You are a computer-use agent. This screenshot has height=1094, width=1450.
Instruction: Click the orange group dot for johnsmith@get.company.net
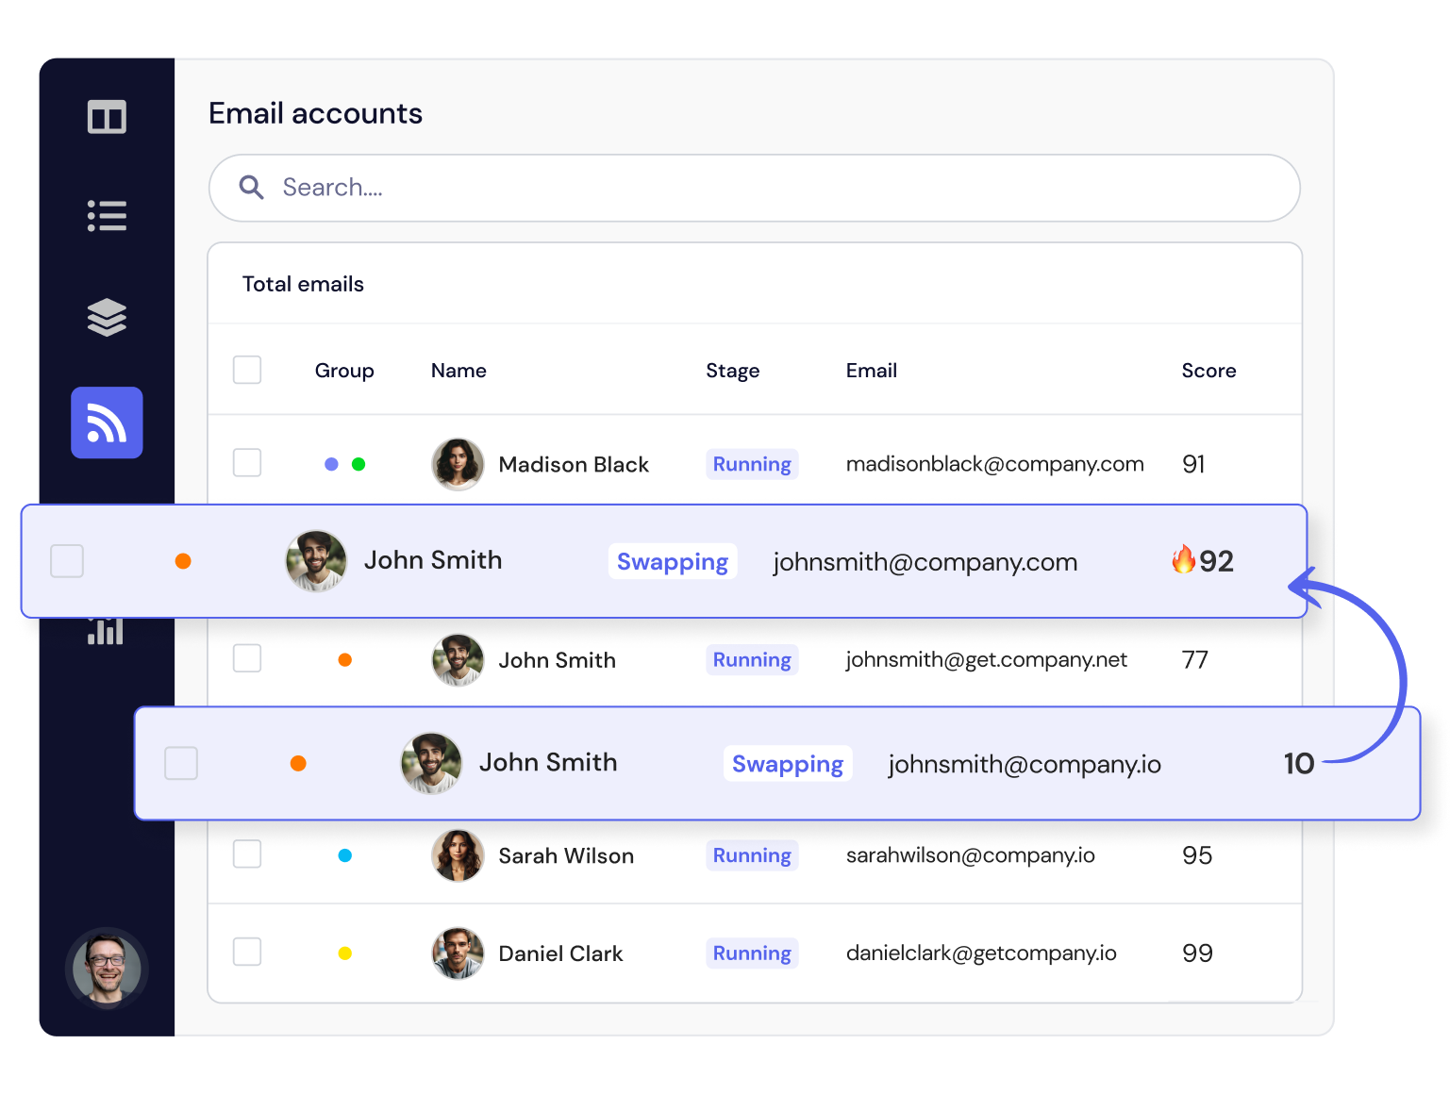(345, 660)
